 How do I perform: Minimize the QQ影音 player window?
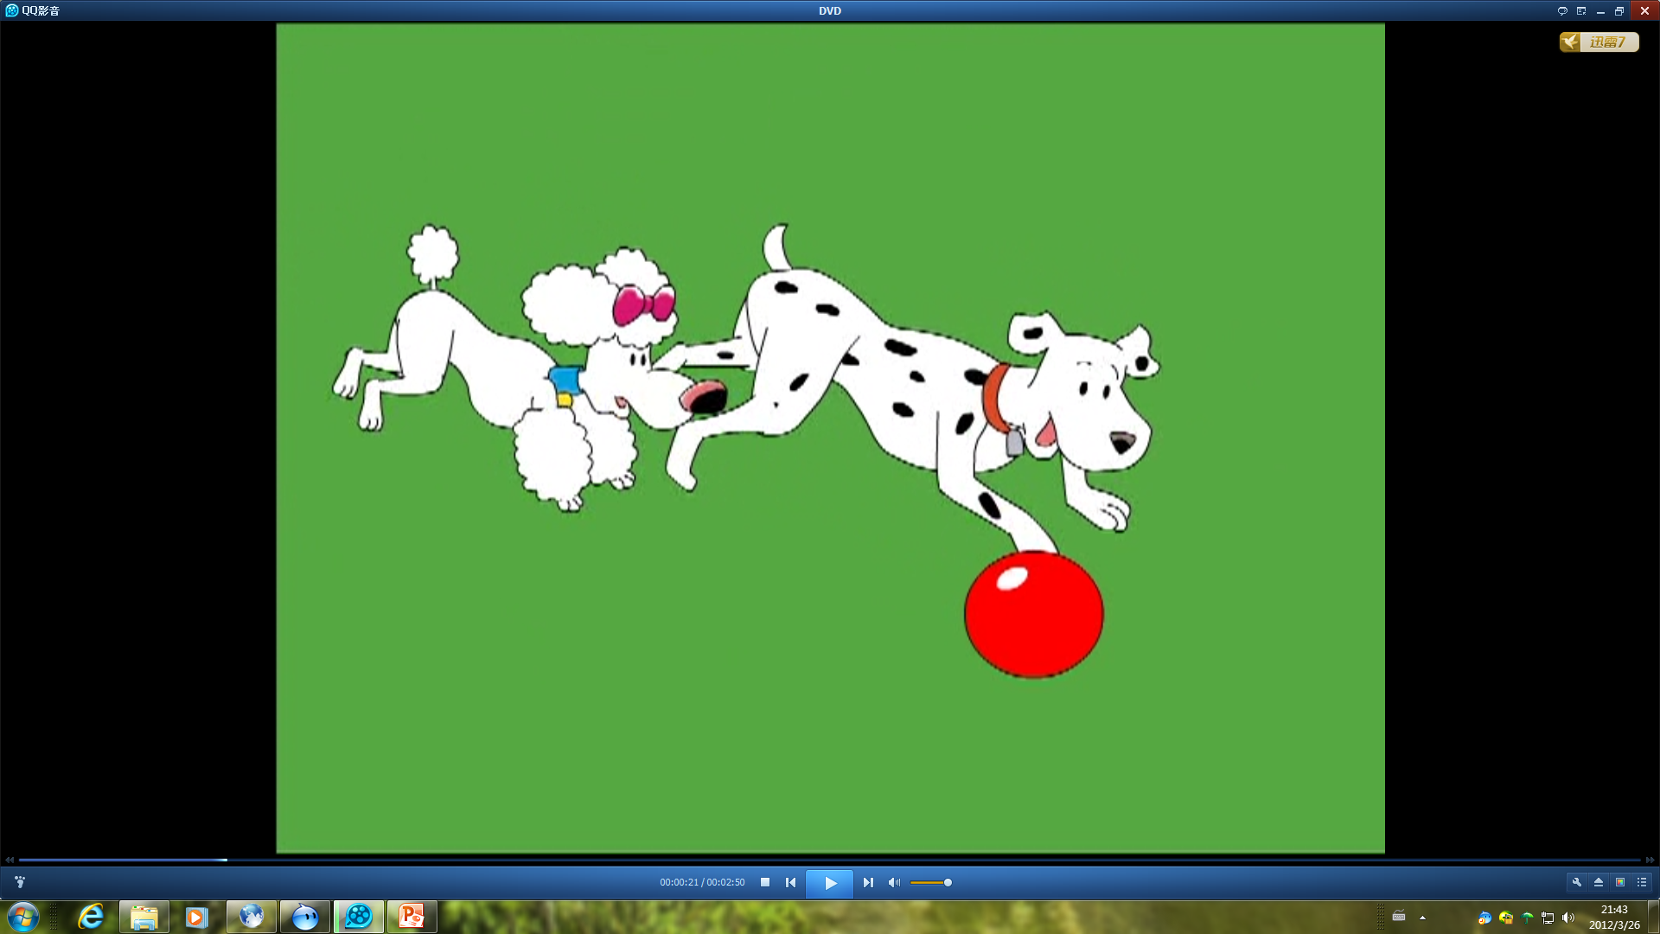(x=1600, y=11)
